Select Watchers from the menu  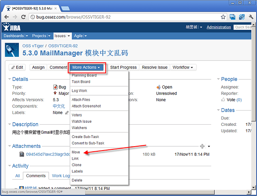coord(99,128)
